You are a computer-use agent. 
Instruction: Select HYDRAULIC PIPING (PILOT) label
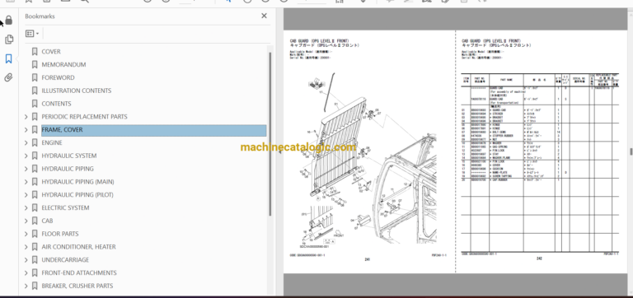pos(77,195)
